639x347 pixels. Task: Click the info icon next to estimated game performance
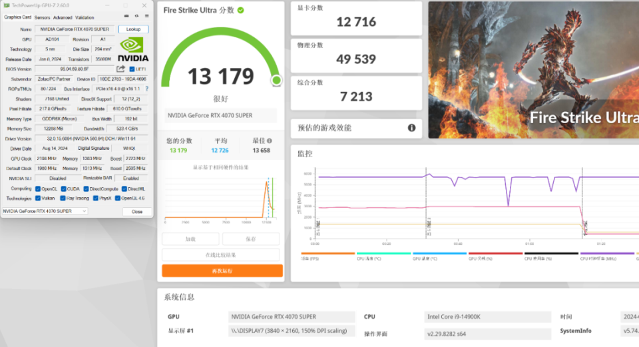pyautogui.click(x=411, y=128)
